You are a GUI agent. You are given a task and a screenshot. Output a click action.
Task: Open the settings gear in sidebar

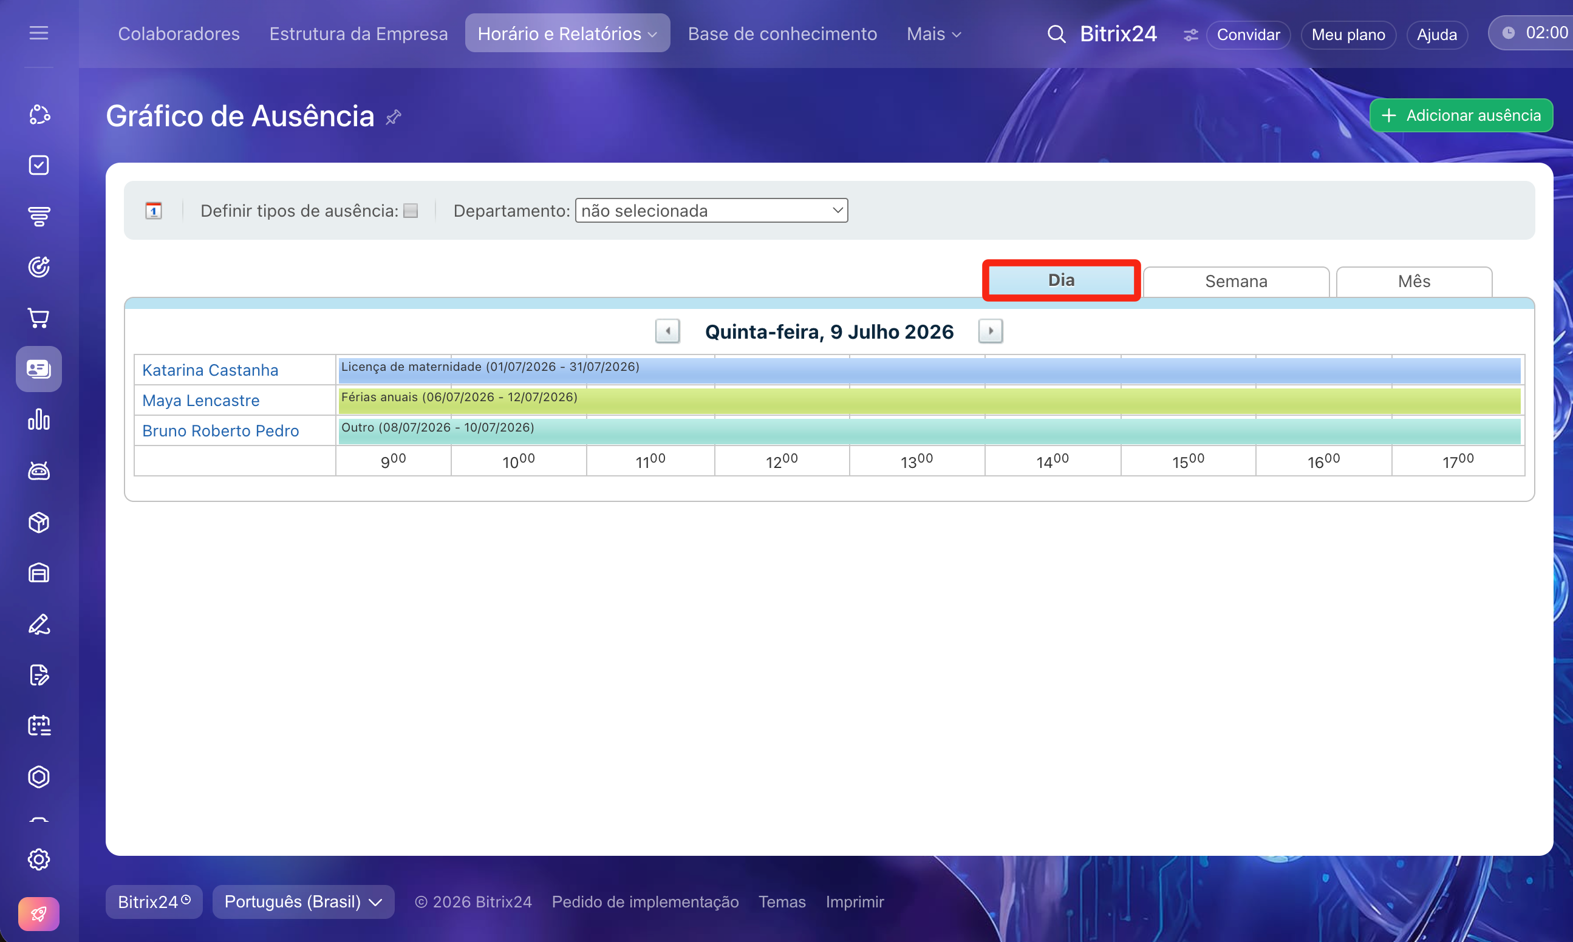[x=39, y=859]
